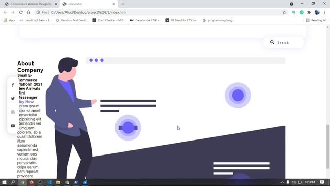The image size is (330, 186).
Task: Open the programming lang bookmark
Action: 219,20
